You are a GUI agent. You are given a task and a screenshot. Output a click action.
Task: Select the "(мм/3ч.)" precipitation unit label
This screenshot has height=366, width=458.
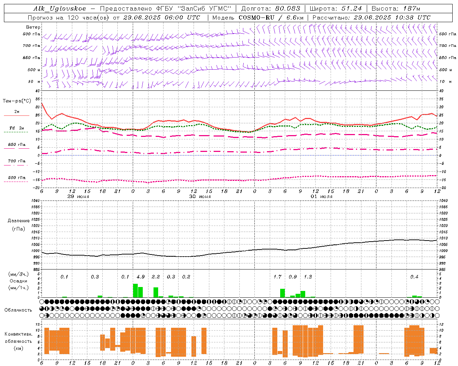[x=19, y=274]
